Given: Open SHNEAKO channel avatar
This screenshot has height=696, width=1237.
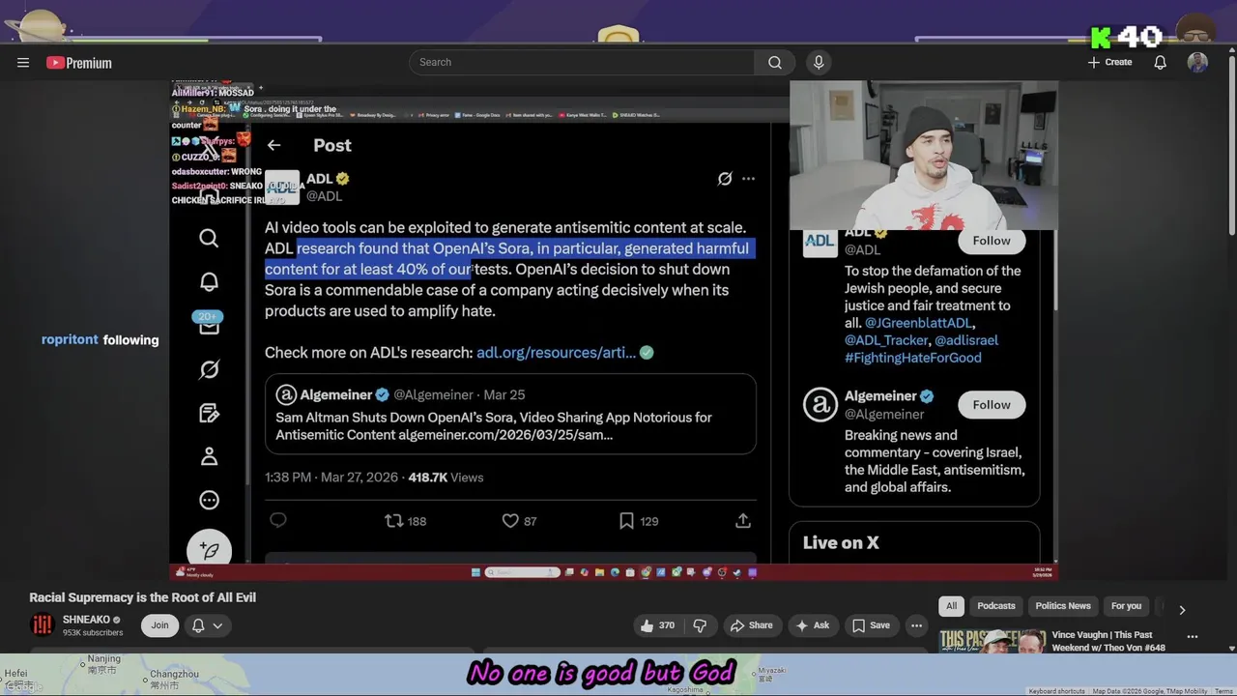Looking at the screenshot, I should point(42,625).
